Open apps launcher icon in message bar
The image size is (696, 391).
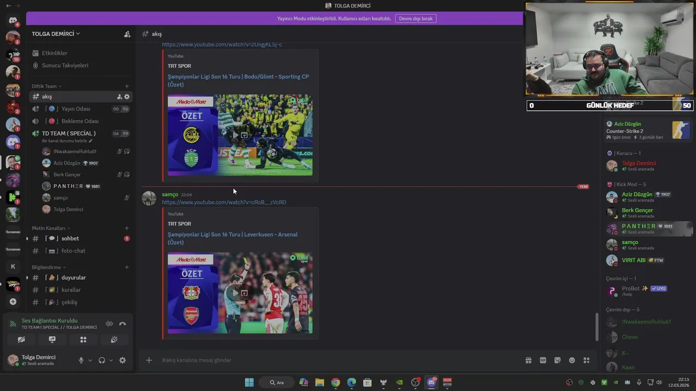point(586,360)
